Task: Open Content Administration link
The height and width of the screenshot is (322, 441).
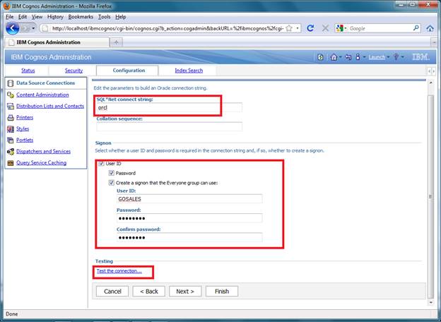Action: pos(42,95)
